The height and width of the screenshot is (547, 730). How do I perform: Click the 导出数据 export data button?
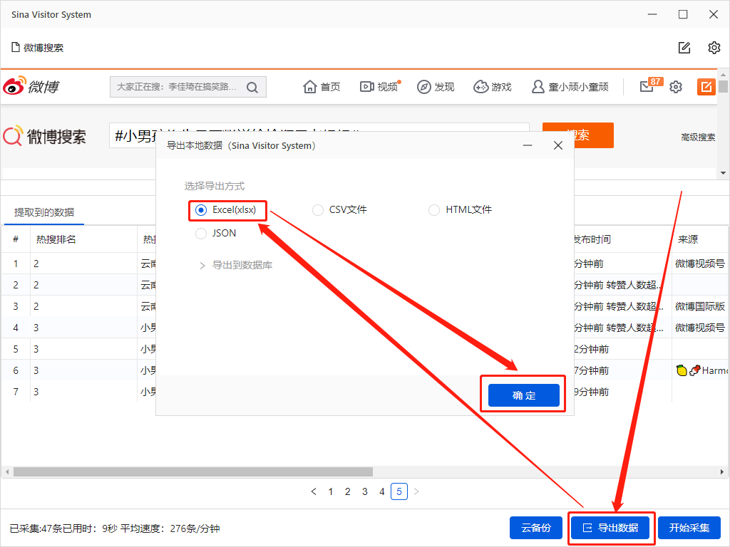click(x=610, y=528)
